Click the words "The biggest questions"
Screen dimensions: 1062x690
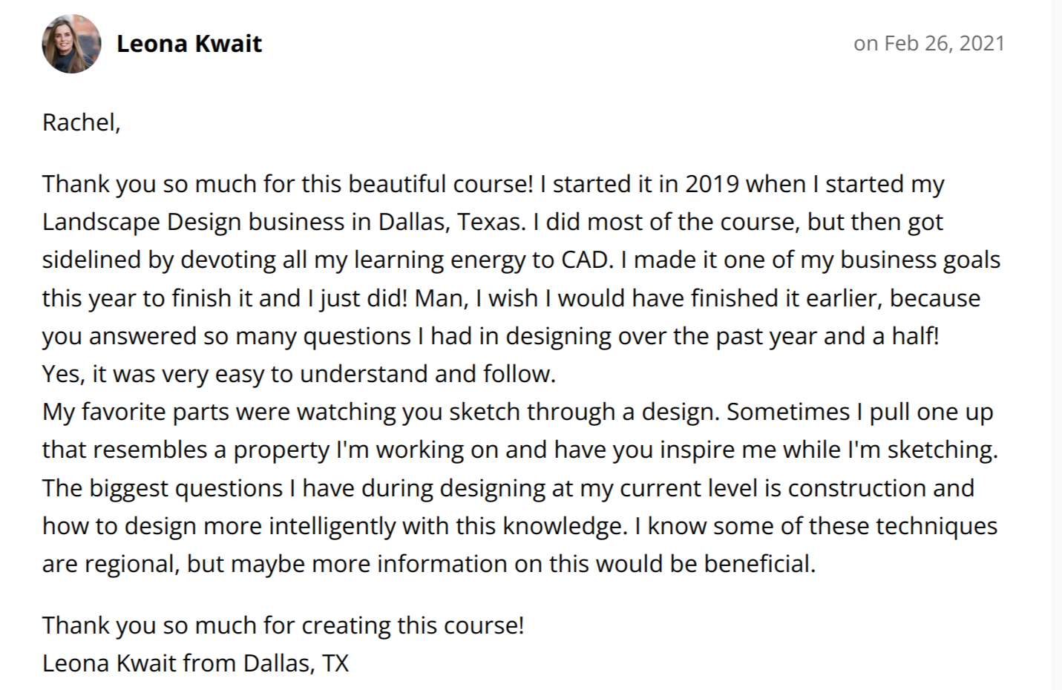pyautogui.click(x=162, y=488)
